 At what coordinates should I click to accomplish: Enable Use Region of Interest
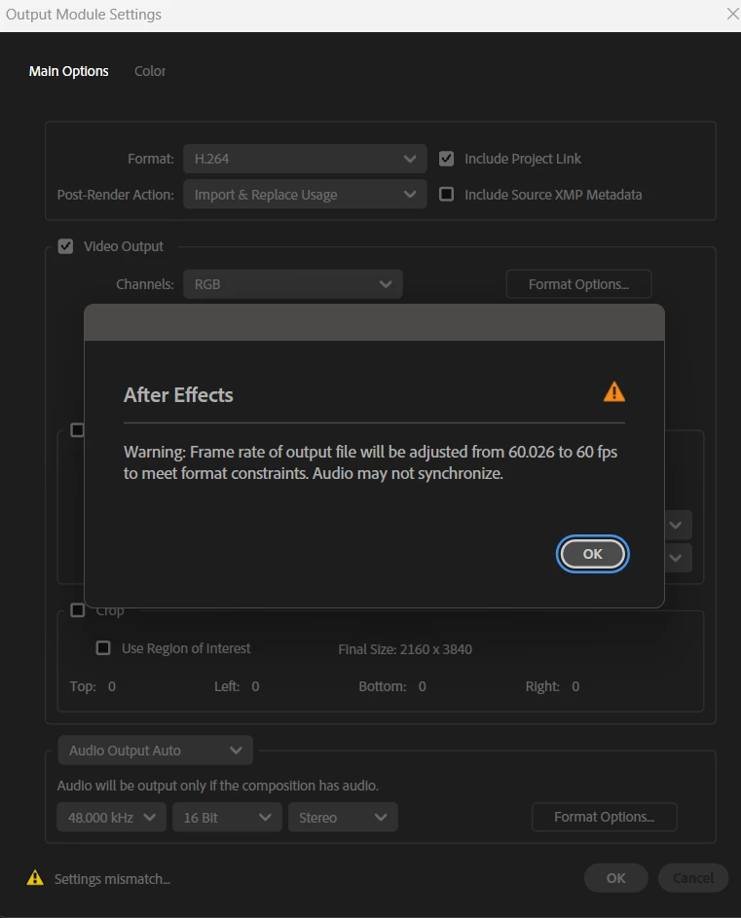(103, 648)
